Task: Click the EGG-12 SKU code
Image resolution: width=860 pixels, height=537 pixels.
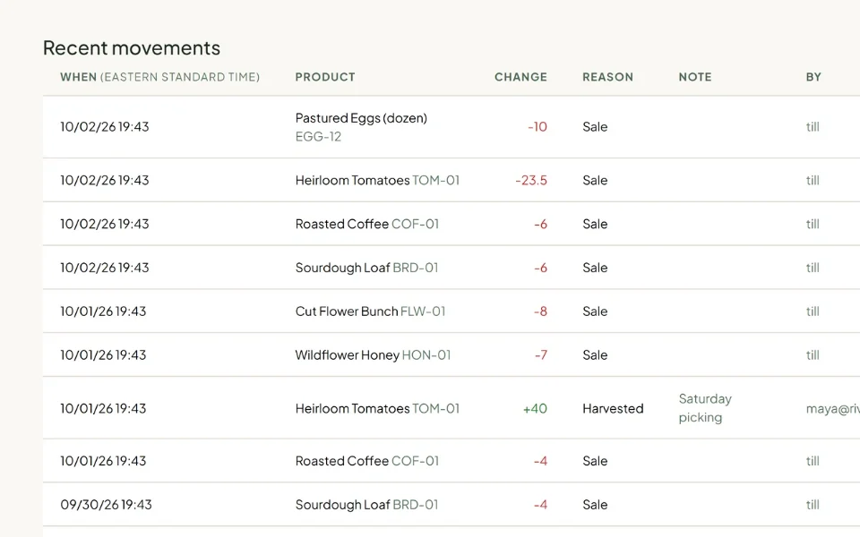Action: point(318,136)
